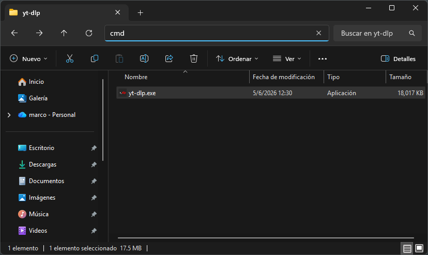Unpin Escritorio via its pin icon

pyautogui.click(x=94, y=148)
